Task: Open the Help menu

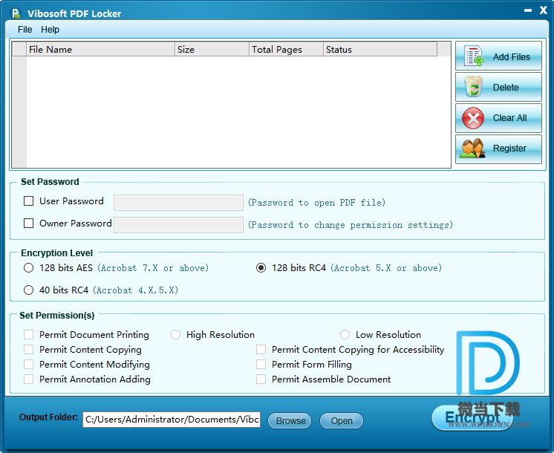Action: [50, 30]
